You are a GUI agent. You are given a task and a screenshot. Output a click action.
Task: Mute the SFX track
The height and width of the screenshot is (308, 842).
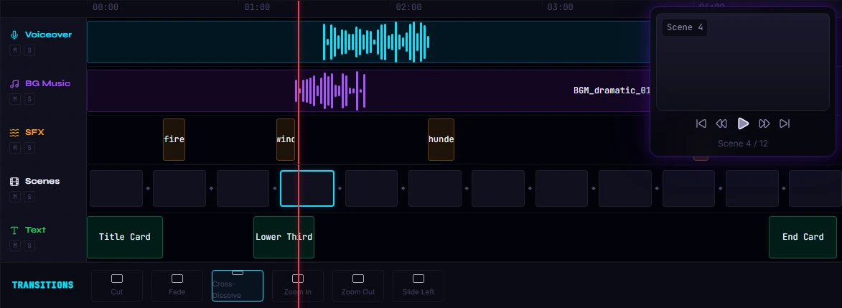click(15, 148)
